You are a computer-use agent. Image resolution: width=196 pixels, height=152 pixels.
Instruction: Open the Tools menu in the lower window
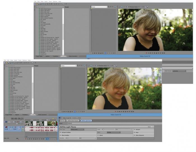[x=20, y=60]
